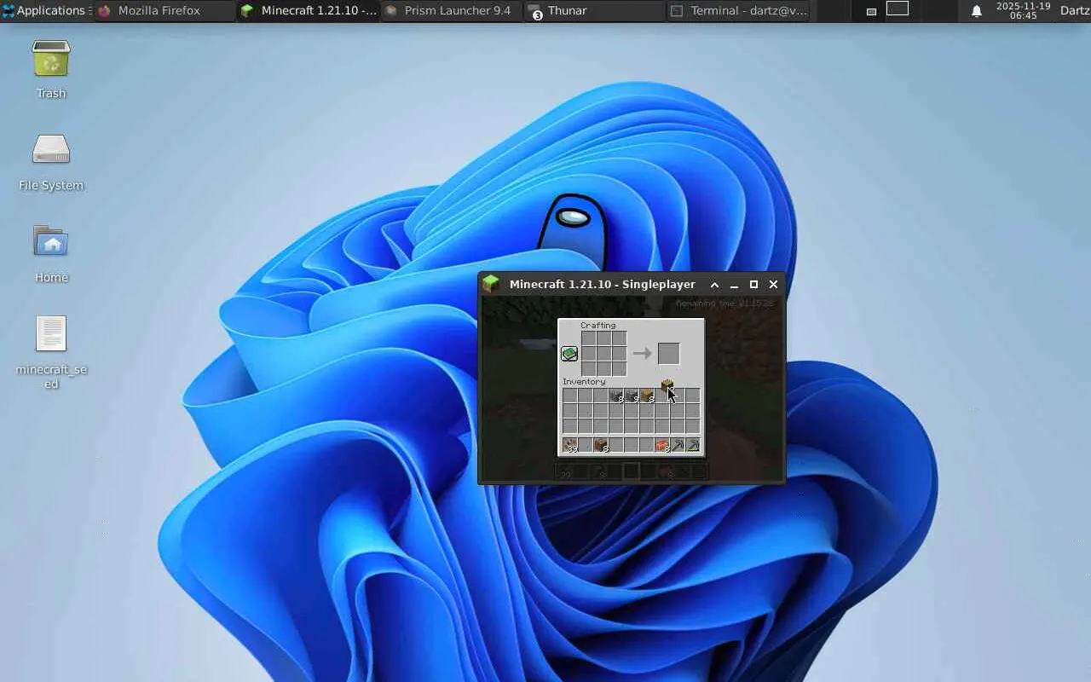Pick up the cobblestone stack of 8
Screen dimensions: 1091x682
coord(615,396)
